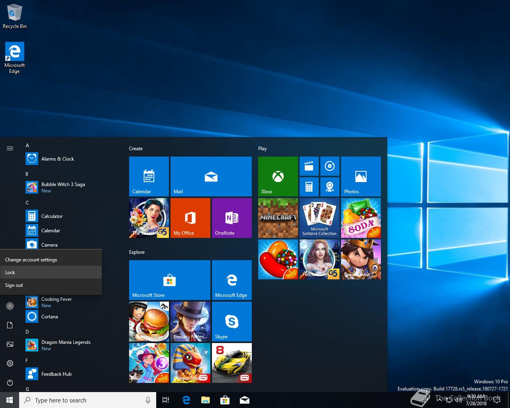The image size is (510, 408).
Task: Open Feedback Hub from app list
Action: (71, 374)
